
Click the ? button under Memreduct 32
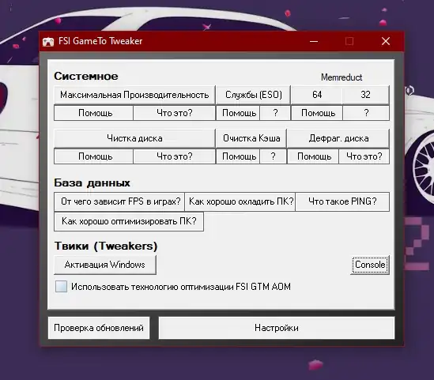[366, 113]
